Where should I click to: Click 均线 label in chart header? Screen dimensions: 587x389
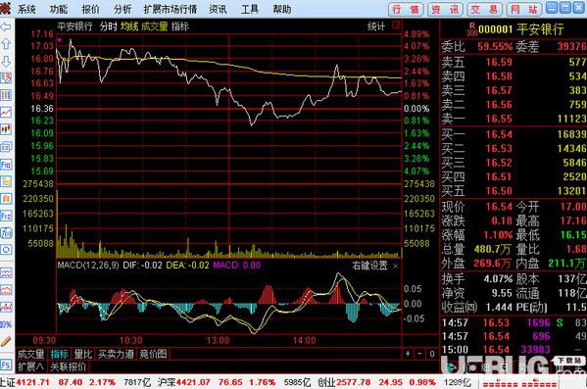point(129,26)
